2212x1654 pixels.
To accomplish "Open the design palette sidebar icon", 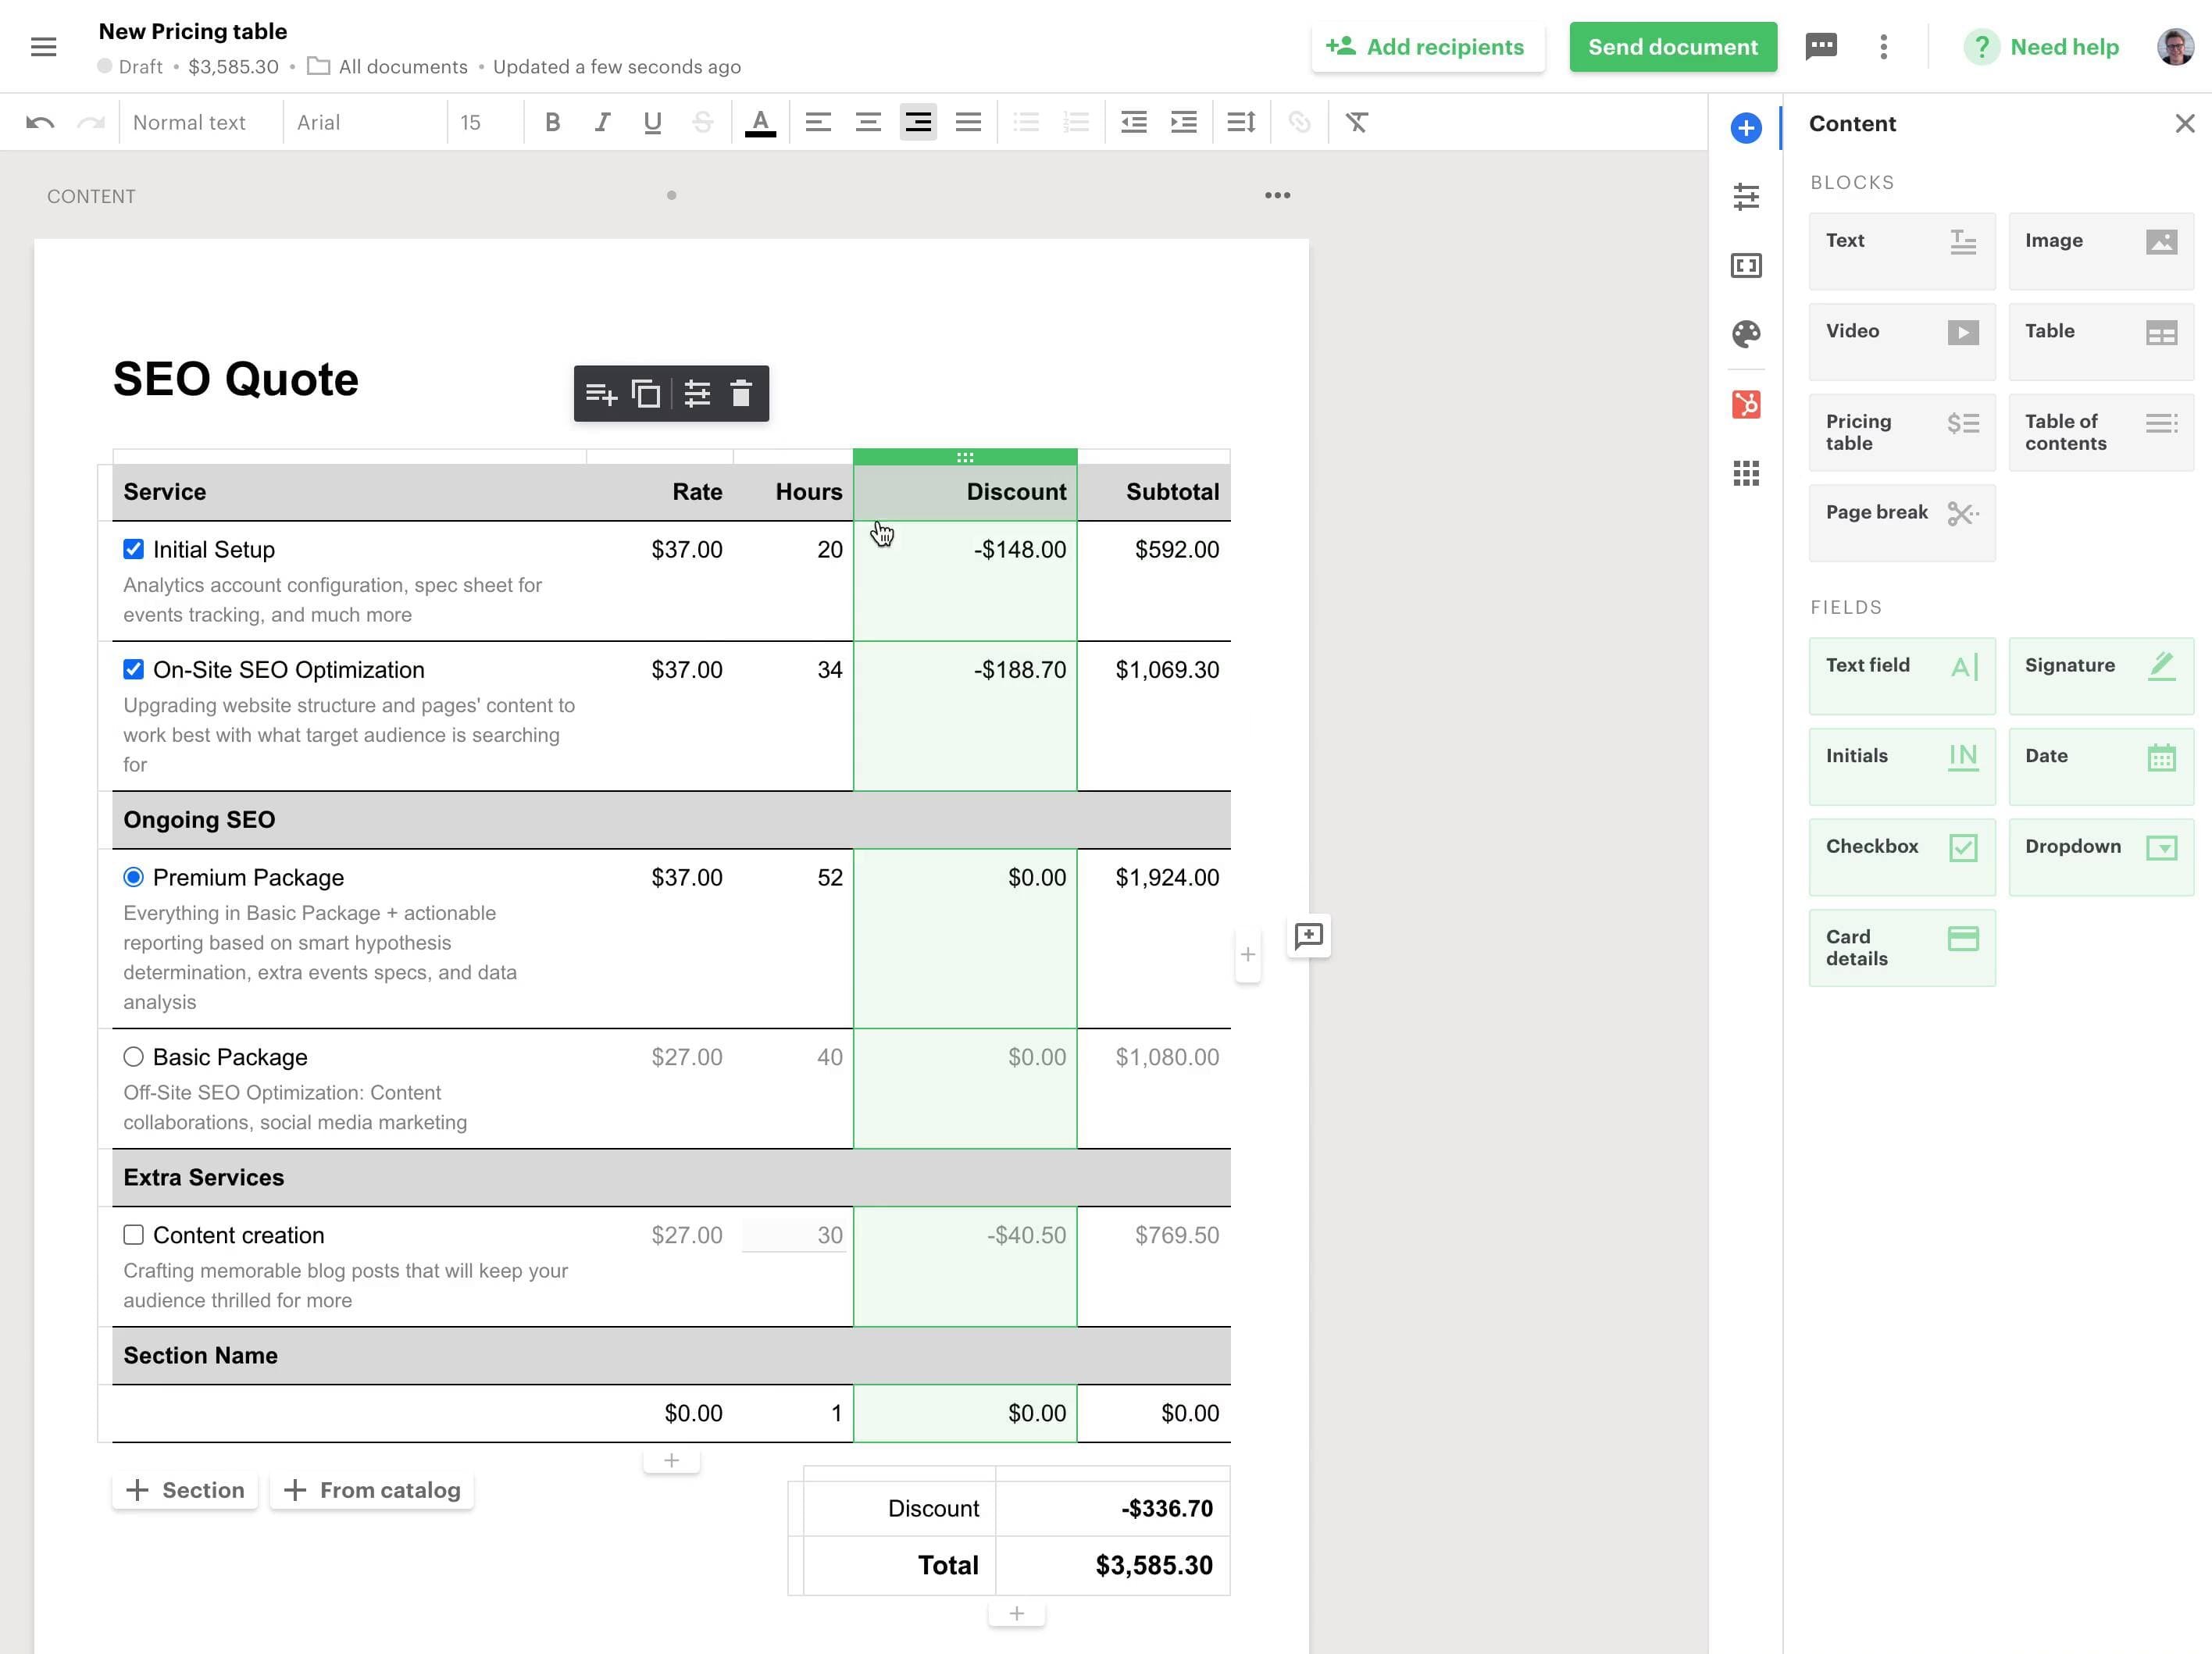I will pos(1746,334).
